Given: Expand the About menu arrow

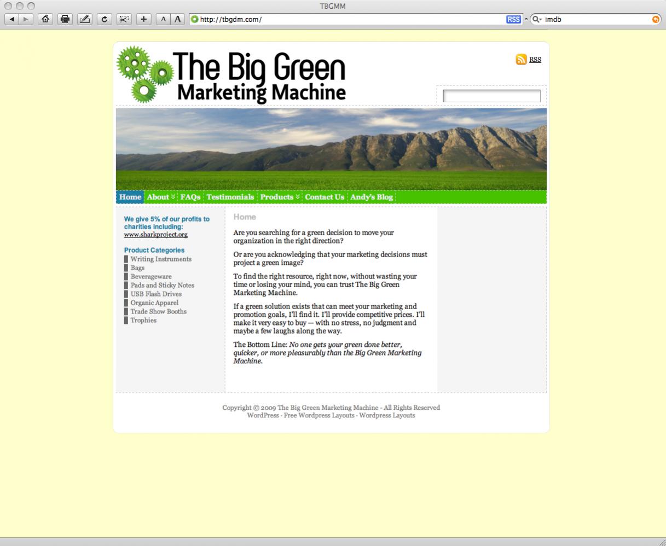Looking at the screenshot, I should click(x=173, y=197).
